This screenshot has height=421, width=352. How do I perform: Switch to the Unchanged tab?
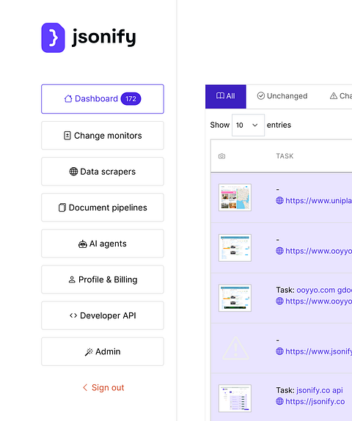pos(282,96)
